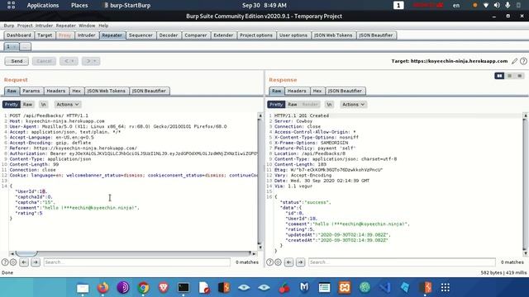The width and height of the screenshot is (529, 297).
Task: Go to the previous request in history
Action: 66,61
